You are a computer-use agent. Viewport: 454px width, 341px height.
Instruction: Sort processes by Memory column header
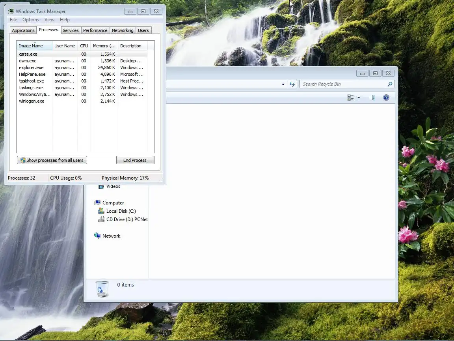click(104, 46)
